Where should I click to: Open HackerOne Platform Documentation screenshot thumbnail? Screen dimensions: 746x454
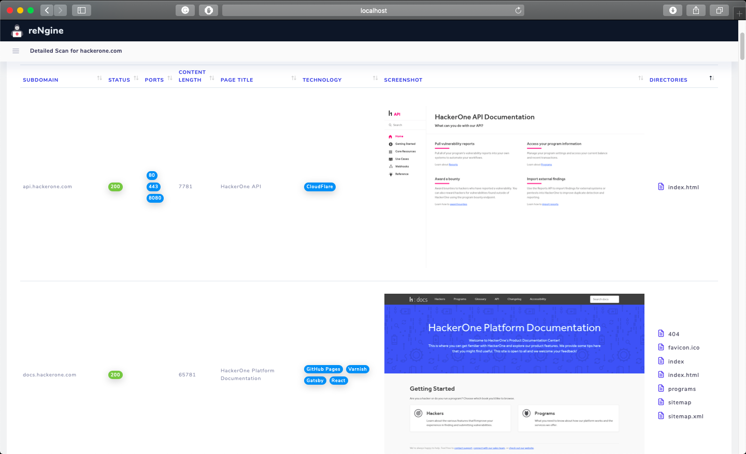point(514,374)
